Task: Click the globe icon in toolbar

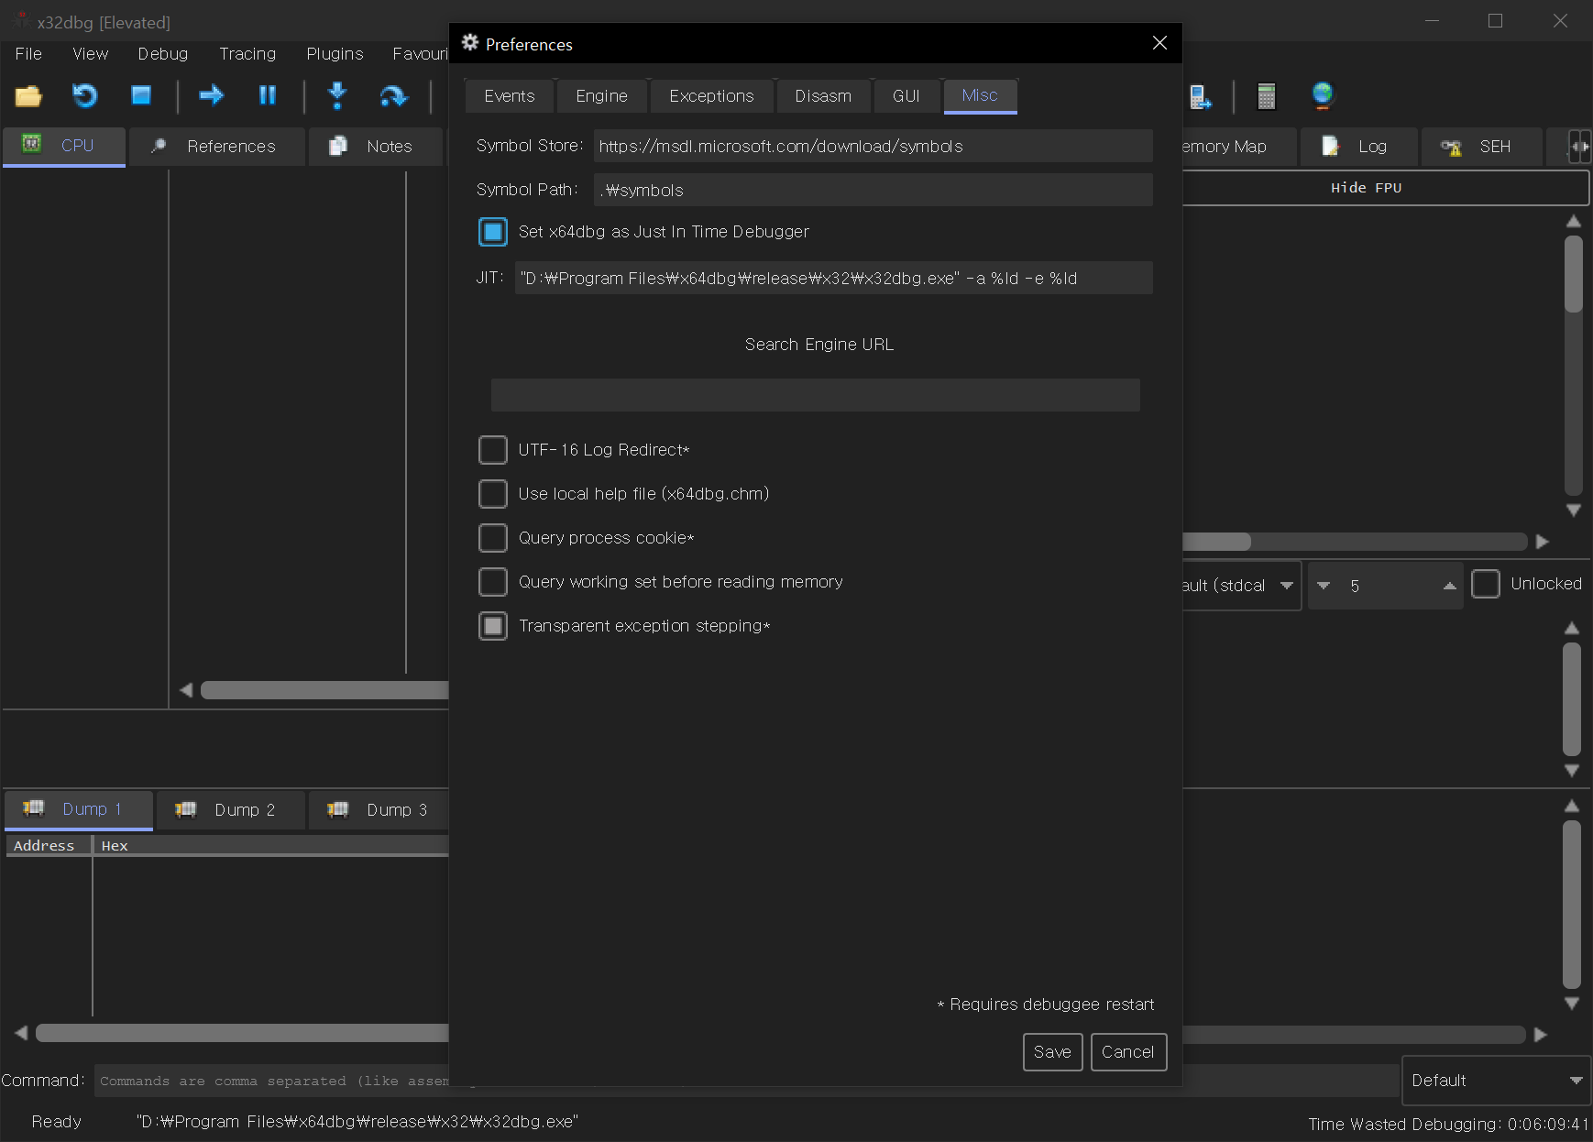Action: pos(1322,95)
